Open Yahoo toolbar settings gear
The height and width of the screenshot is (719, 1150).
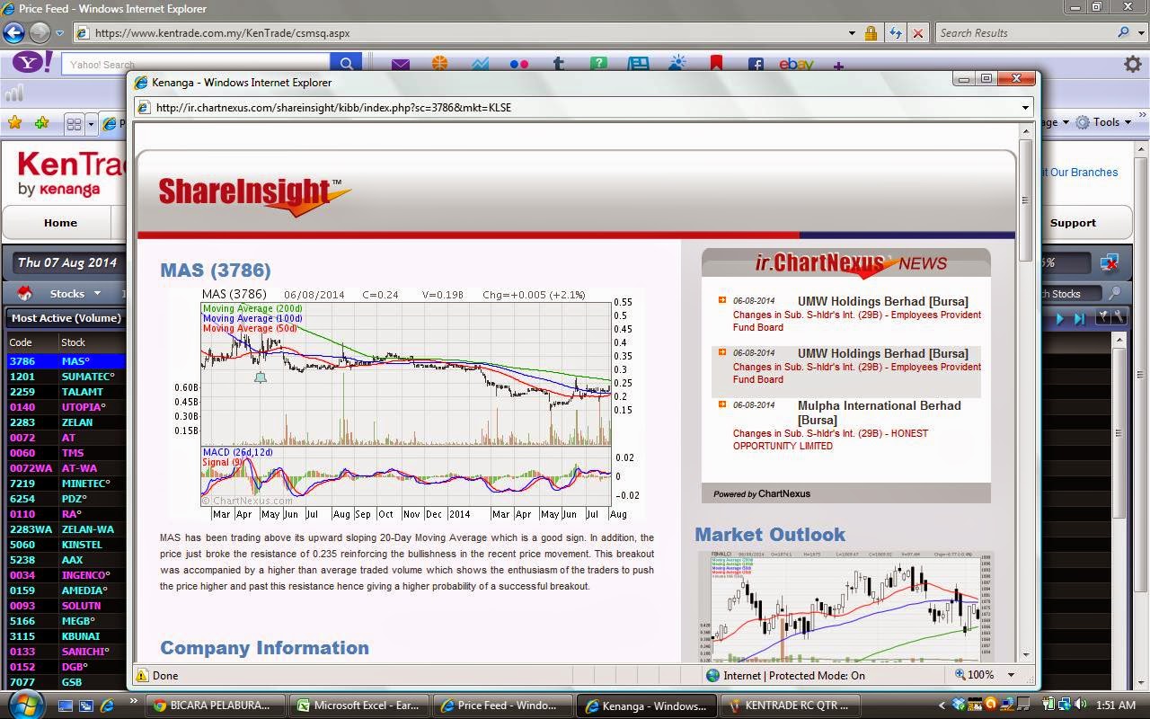click(1133, 64)
